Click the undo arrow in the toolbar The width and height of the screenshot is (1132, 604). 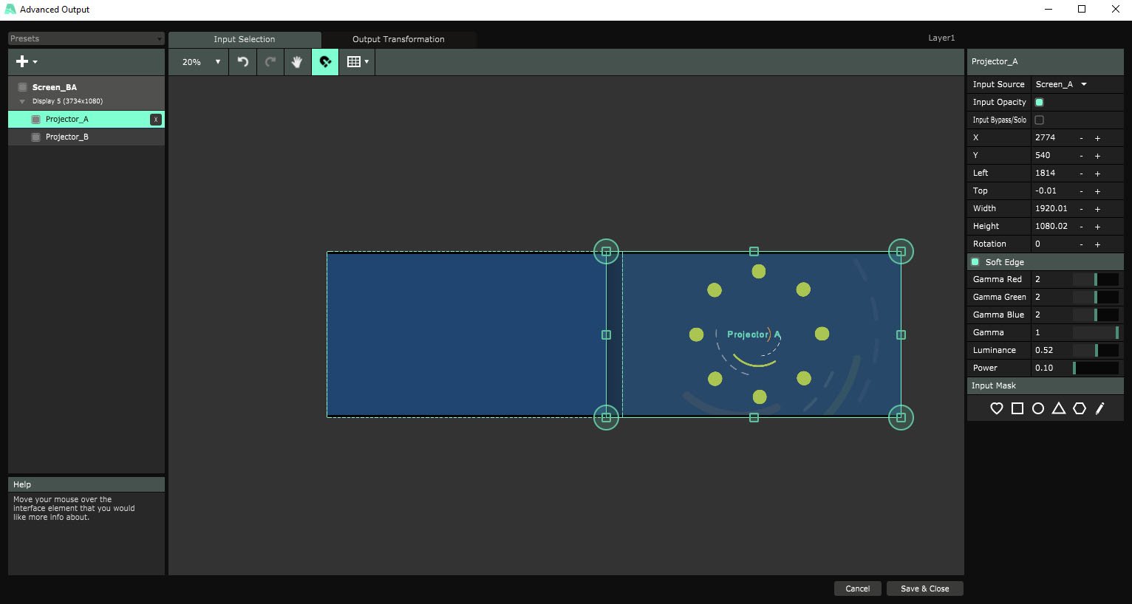click(243, 62)
